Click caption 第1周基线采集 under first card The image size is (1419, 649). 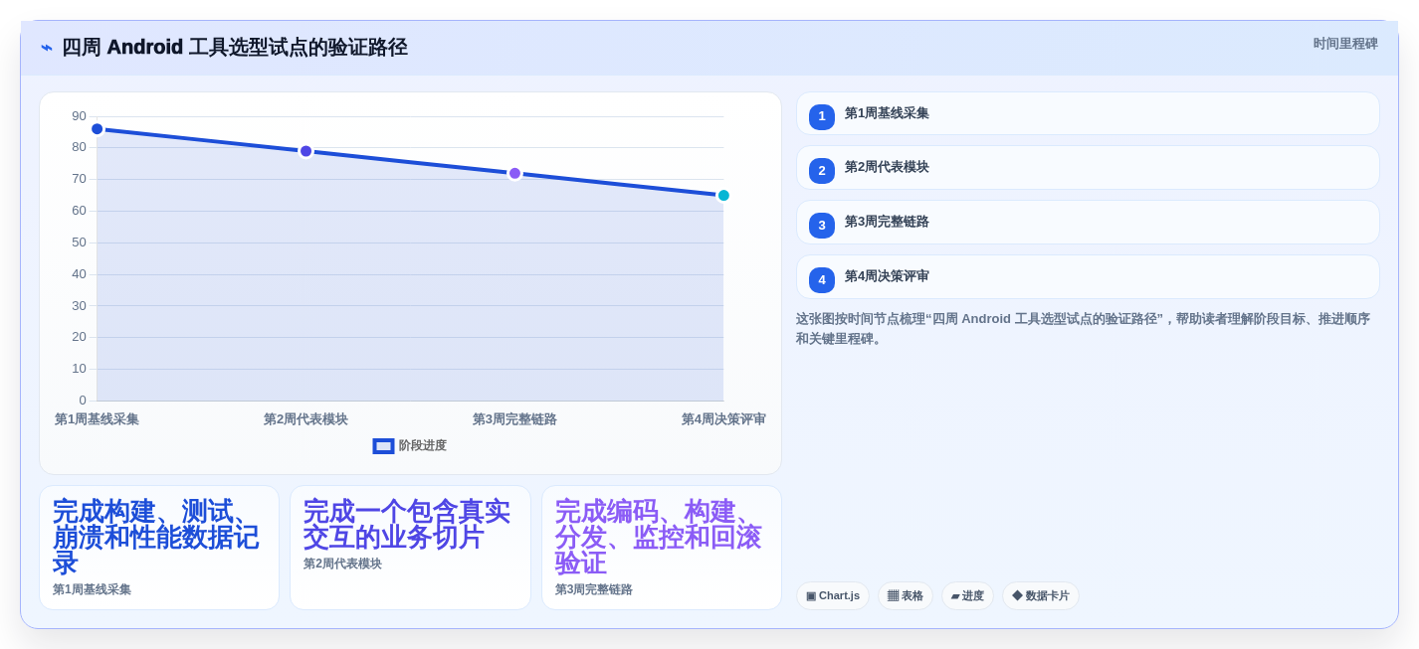tap(92, 589)
